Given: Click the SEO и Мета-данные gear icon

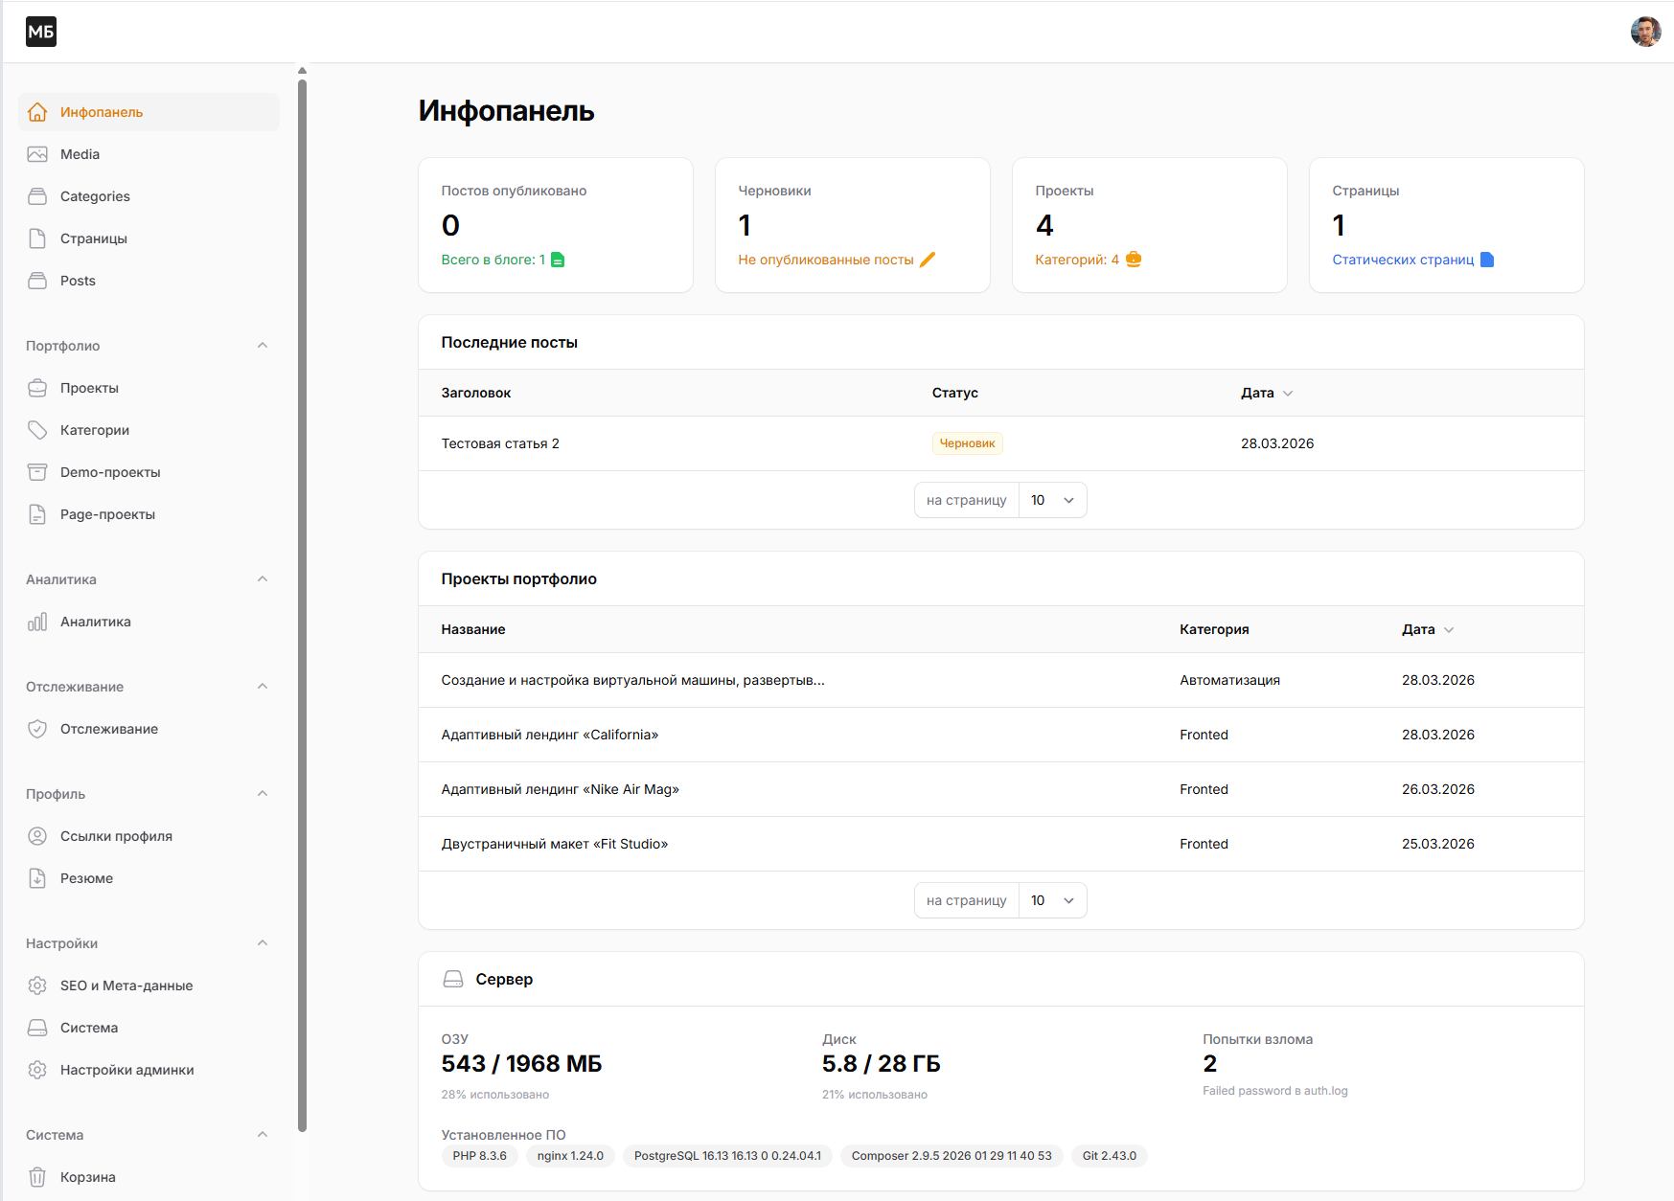Looking at the screenshot, I should pyautogui.click(x=37, y=986).
